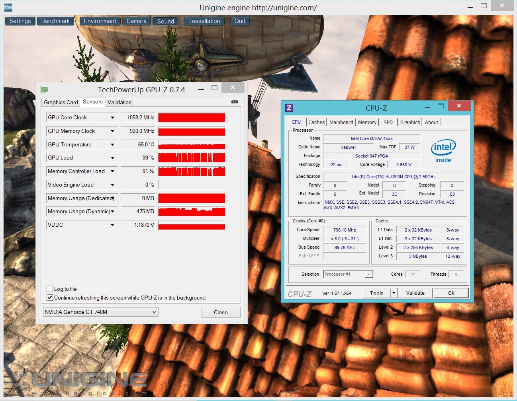
Task: Open the GPU Temperature sensor dropdown
Action: coord(113,144)
